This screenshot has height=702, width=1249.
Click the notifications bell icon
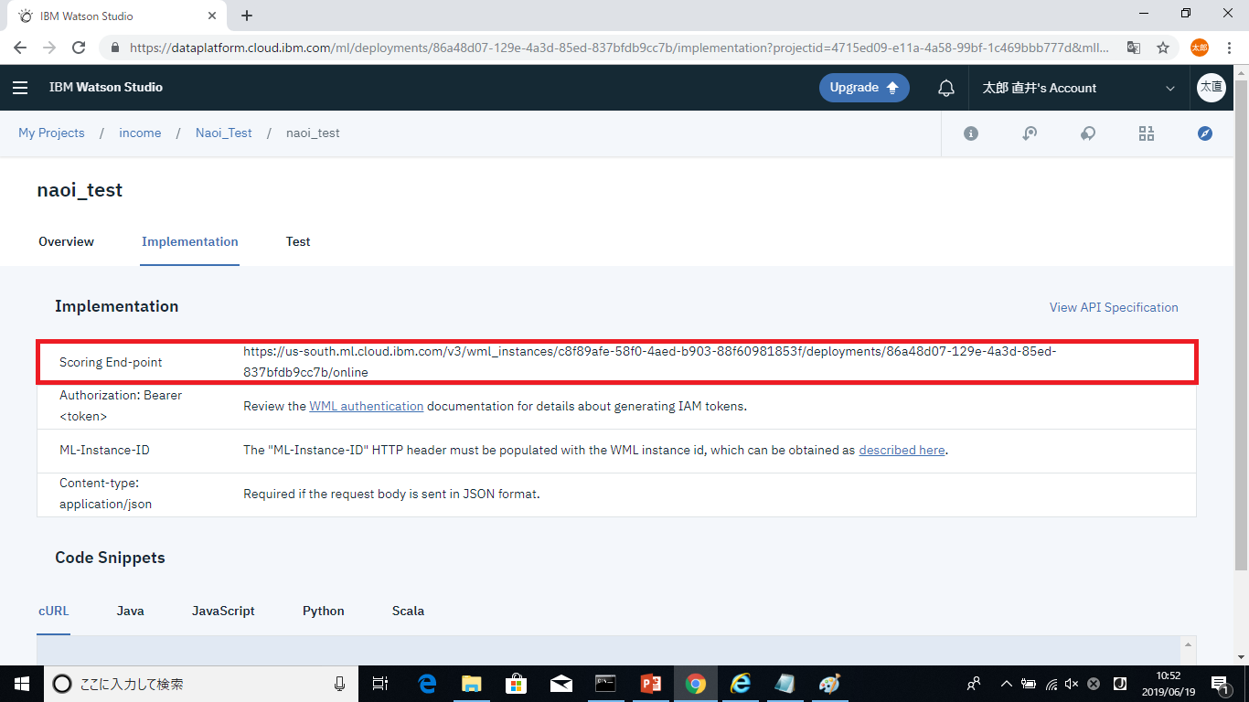click(946, 88)
